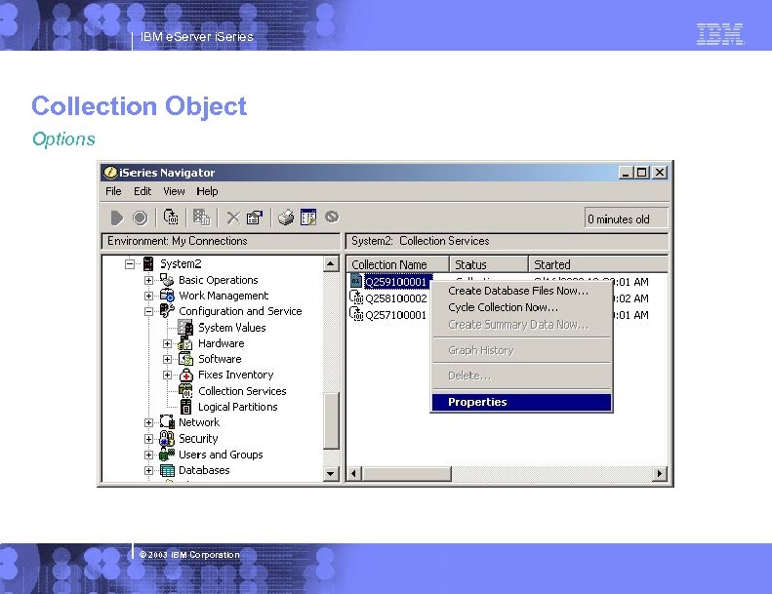Image resolution: width=772 pixels, height=594 pixels.
Task: Click the Users and Groups icon
Action: click(x=167, y=455)
